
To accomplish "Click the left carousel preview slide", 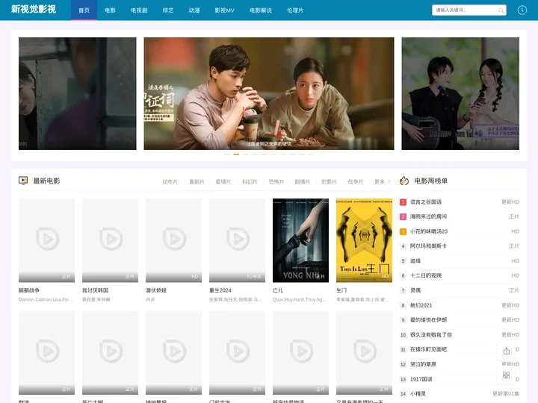I will pos(78,93).
